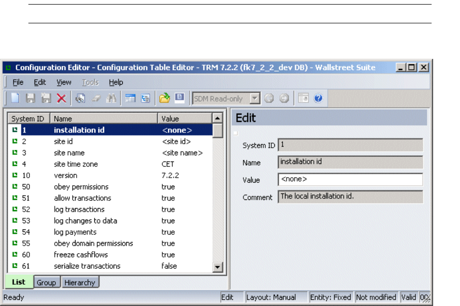Image resolution: width=460 pixels, height=306 pixels.
Task: Select the serialize transactions row
Action: click(x=110, y=266)
